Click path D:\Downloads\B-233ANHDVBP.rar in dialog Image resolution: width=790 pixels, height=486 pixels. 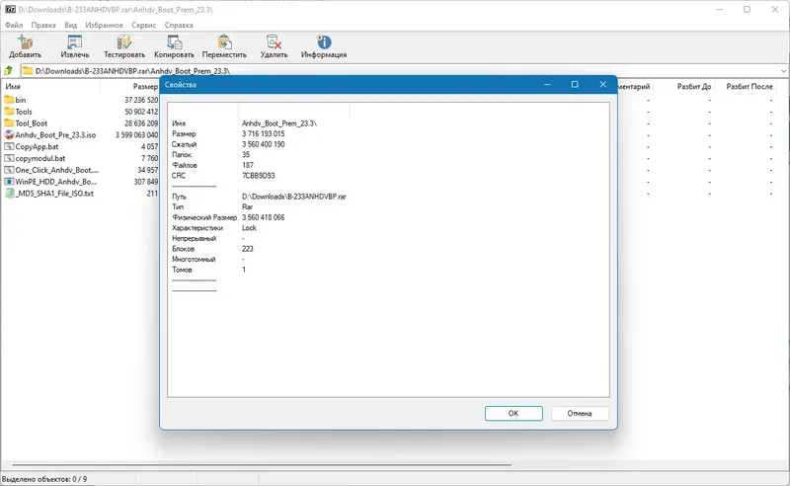point(293,197)
